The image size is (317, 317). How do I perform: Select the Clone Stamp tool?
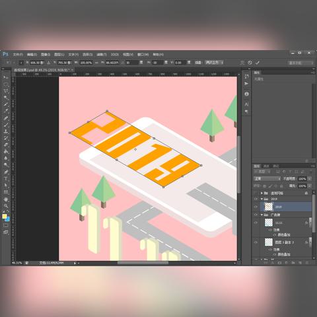tap(6, 131)
